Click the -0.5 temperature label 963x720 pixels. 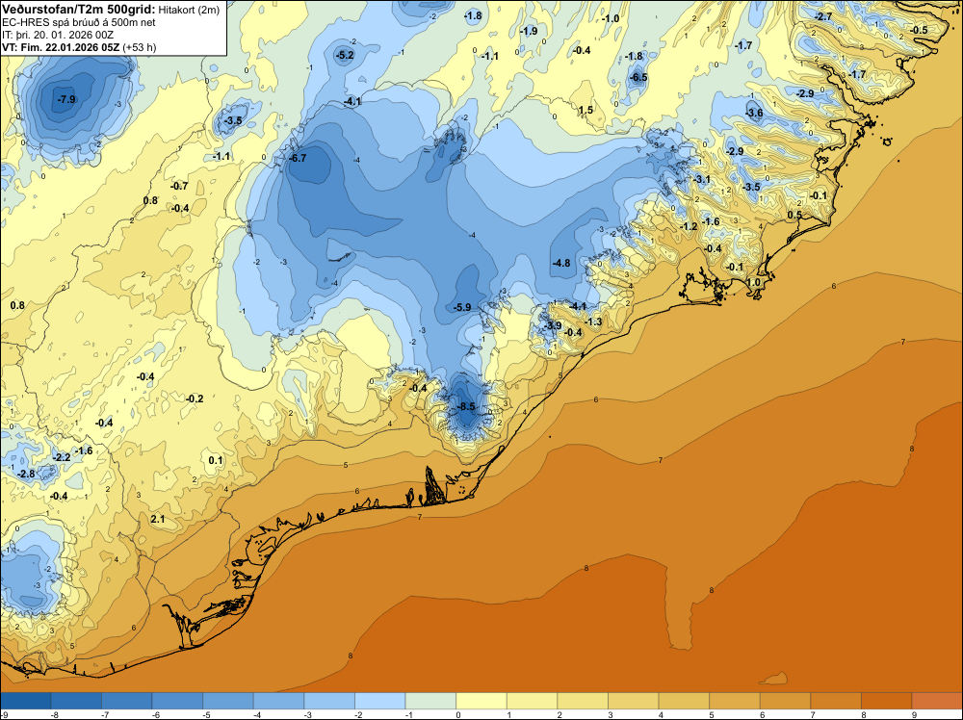pos(919,30)
